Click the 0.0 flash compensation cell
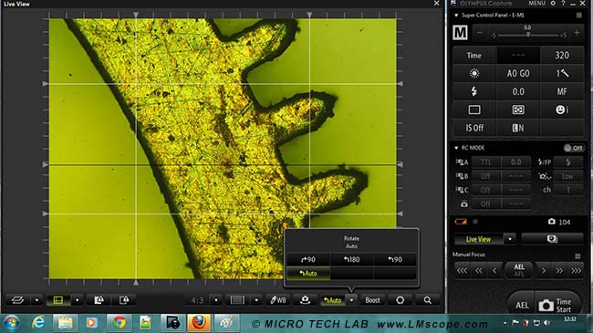This screenshot has width=593, height=333. pos(518,91)
